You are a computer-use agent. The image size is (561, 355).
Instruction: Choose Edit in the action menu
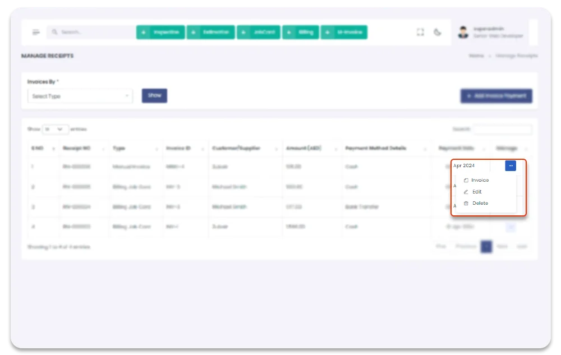(x=477, y=192)
